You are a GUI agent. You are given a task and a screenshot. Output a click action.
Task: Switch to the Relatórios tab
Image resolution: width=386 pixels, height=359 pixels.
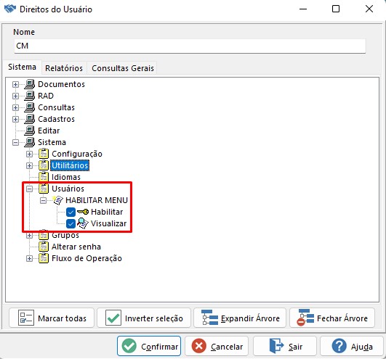point(64,68)
